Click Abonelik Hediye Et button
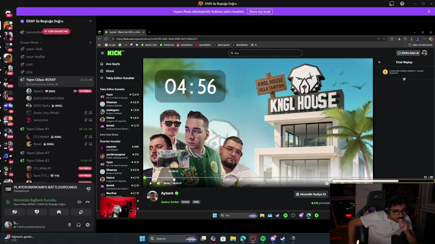 pyautogui.click(x=311, y=194)
